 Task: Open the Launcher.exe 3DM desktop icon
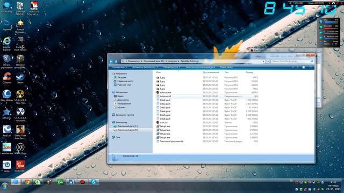7,149
